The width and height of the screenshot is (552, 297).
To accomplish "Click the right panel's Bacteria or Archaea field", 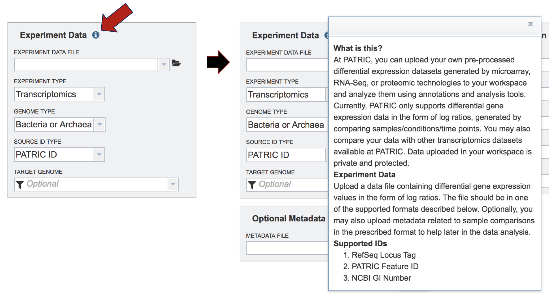I will (x=286, y=125).
